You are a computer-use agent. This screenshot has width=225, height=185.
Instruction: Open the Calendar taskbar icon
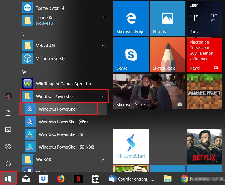pos(96,179)
